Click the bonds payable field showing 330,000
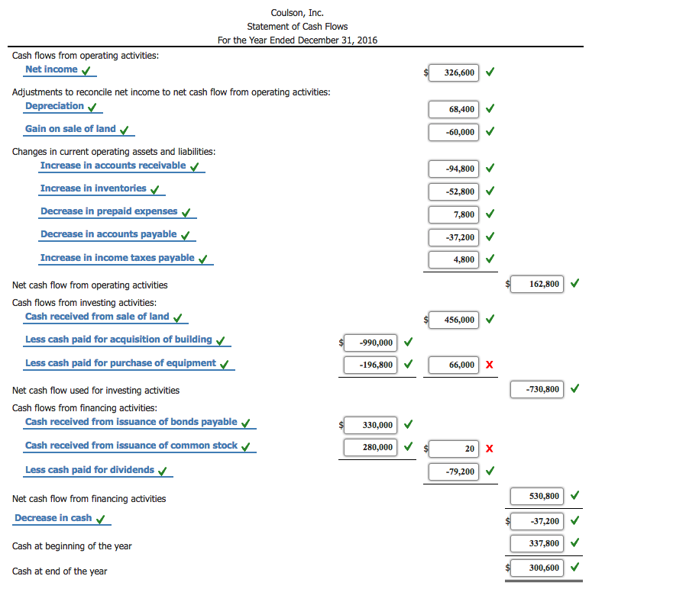This screenshot has height=589, width=686. click(371, 425)
